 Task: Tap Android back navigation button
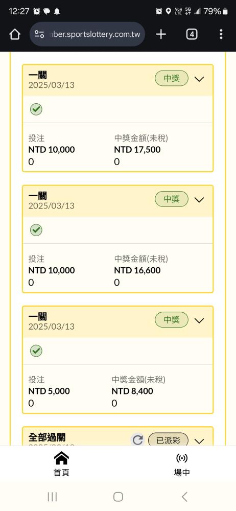tap(184, 497)
